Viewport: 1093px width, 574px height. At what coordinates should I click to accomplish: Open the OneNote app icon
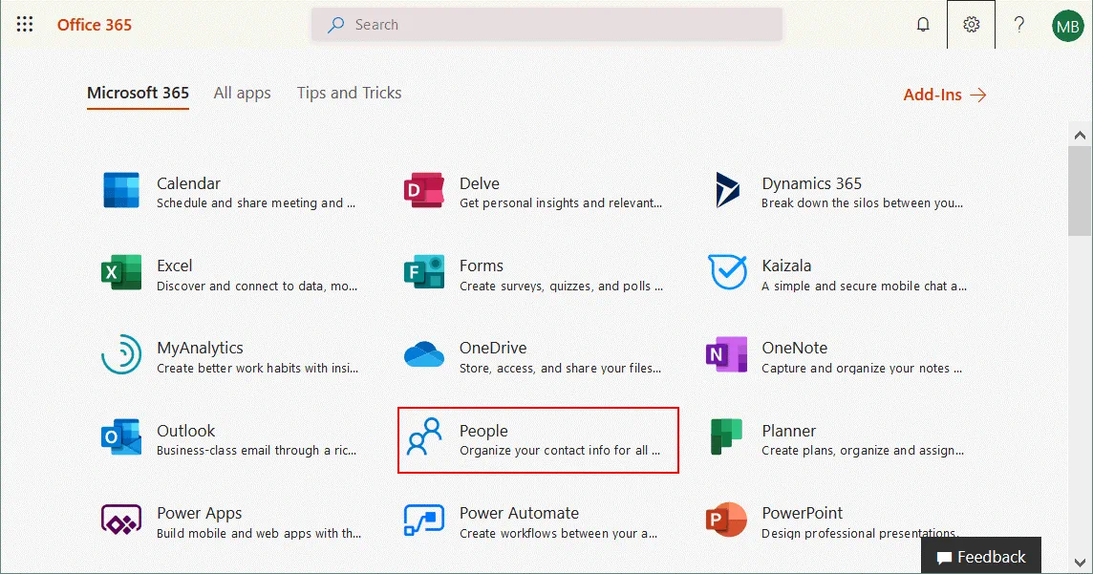click(726, 355)
